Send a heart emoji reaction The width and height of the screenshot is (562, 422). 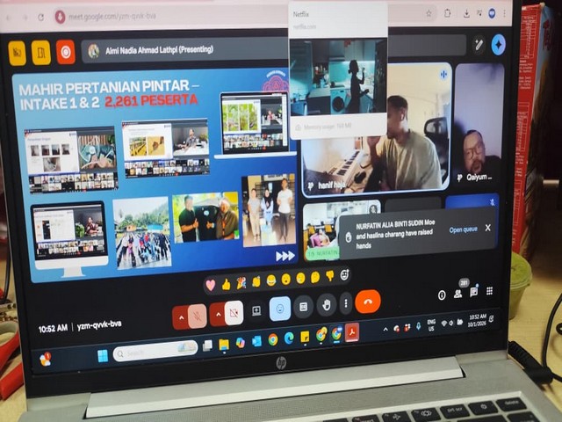pyautogui.click(x=211, y=285)
